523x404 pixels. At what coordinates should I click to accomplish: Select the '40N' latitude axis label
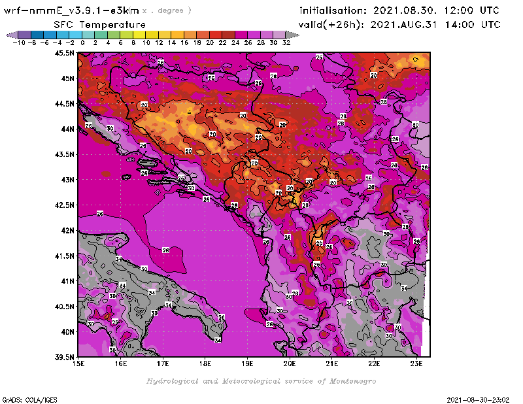point(67,332)
